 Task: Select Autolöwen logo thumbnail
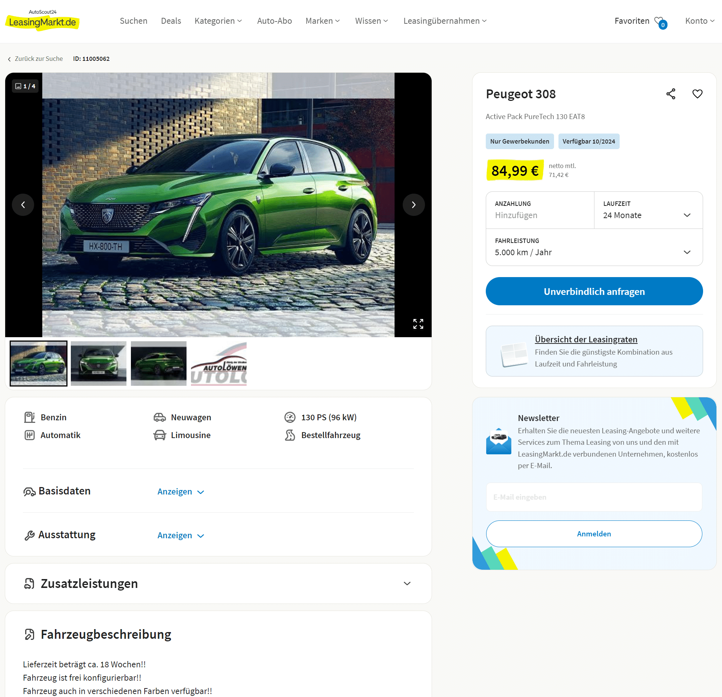219,364
